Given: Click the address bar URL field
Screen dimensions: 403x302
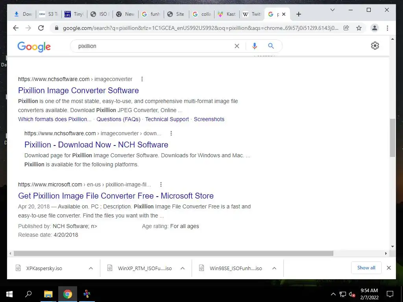Looking at the screenshot, I should click(200, 28).
